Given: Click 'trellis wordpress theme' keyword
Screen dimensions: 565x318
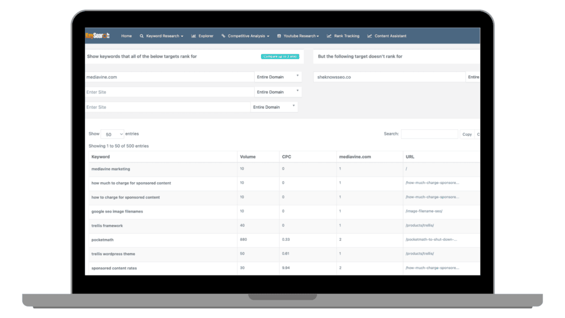Looking at the screenshot, I should (x=113, y=254).
